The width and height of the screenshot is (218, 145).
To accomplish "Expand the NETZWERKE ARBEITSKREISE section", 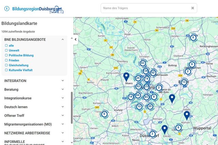I will coord(34,133).
